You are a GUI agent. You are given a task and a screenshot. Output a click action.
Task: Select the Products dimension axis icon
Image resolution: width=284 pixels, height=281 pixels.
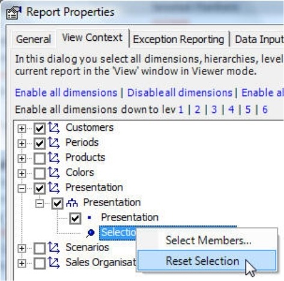click(53, 158)
